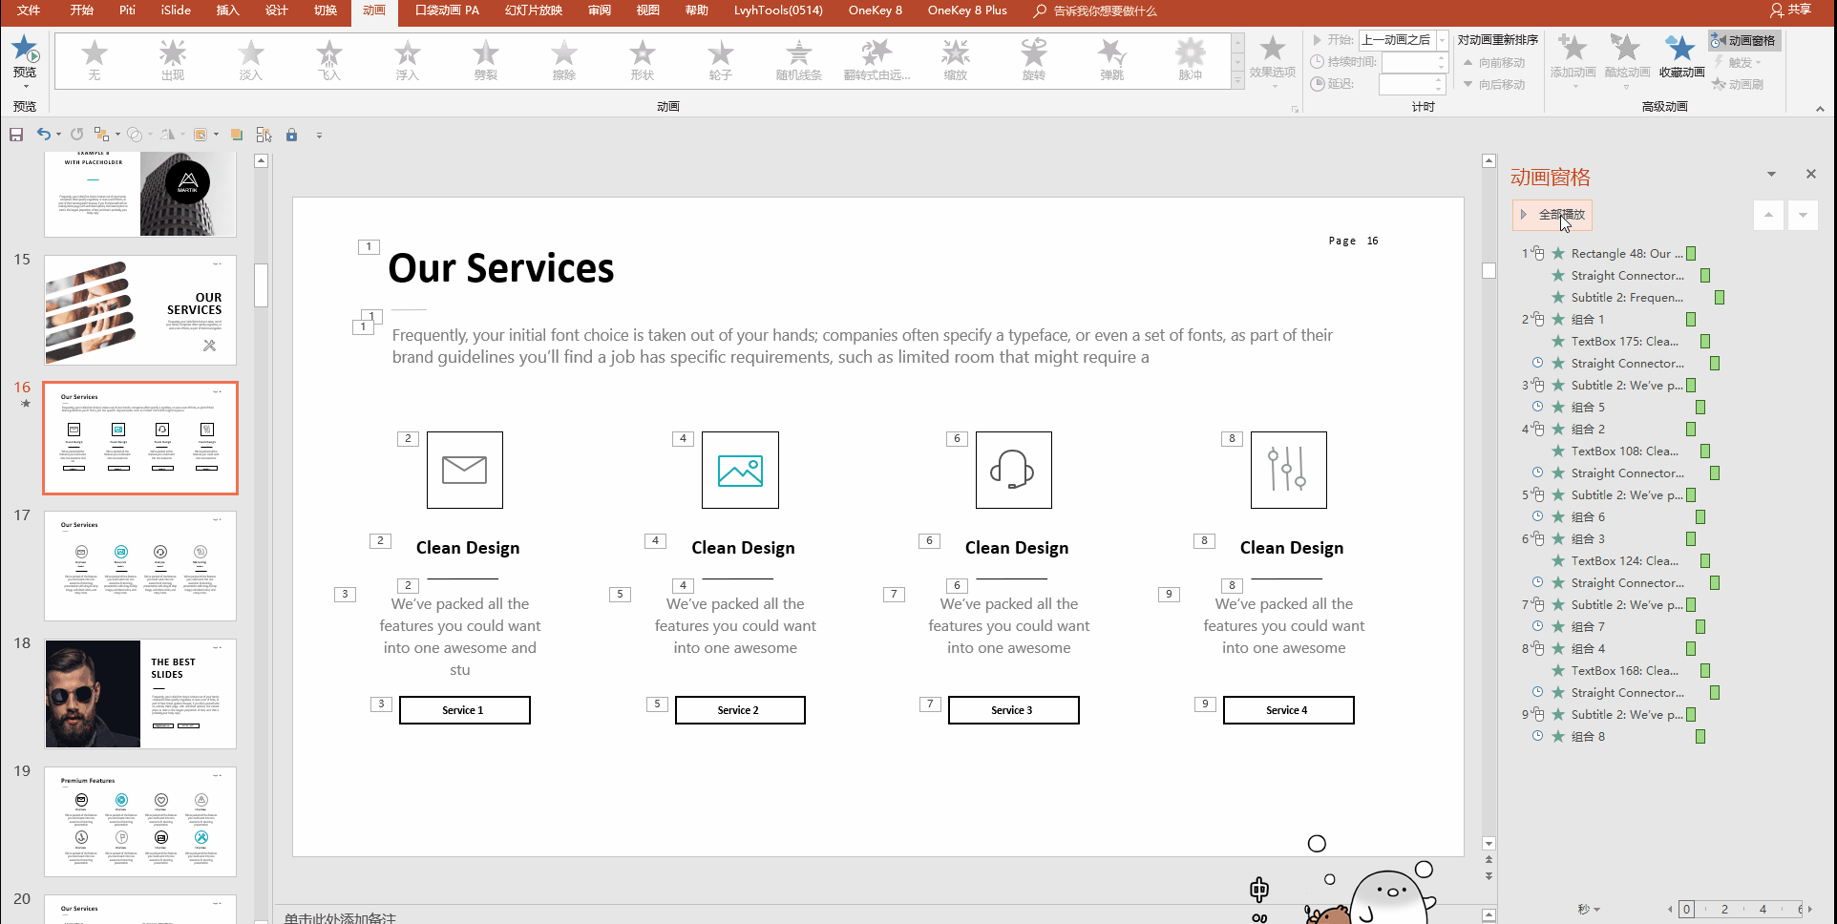Image resolution: width=1837 pixels, height=924 pixels.
Task: Click the Service 1 button on slide
Action: tap(464, 710)
